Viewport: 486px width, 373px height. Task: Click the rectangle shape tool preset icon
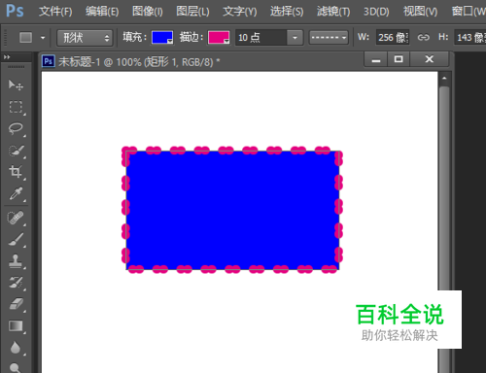tap(25, 37)
